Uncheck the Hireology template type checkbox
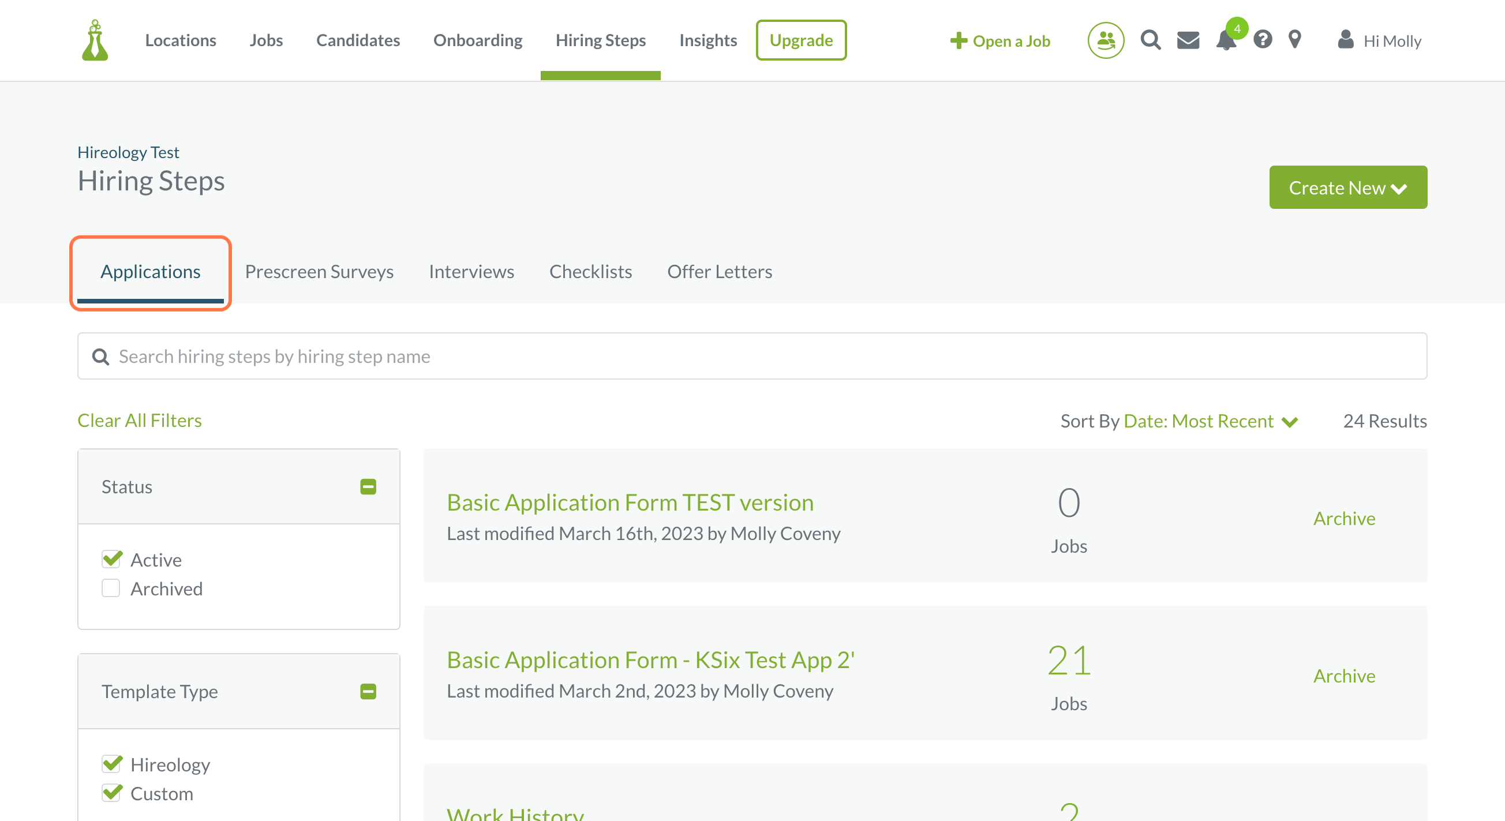 (111, 764)
